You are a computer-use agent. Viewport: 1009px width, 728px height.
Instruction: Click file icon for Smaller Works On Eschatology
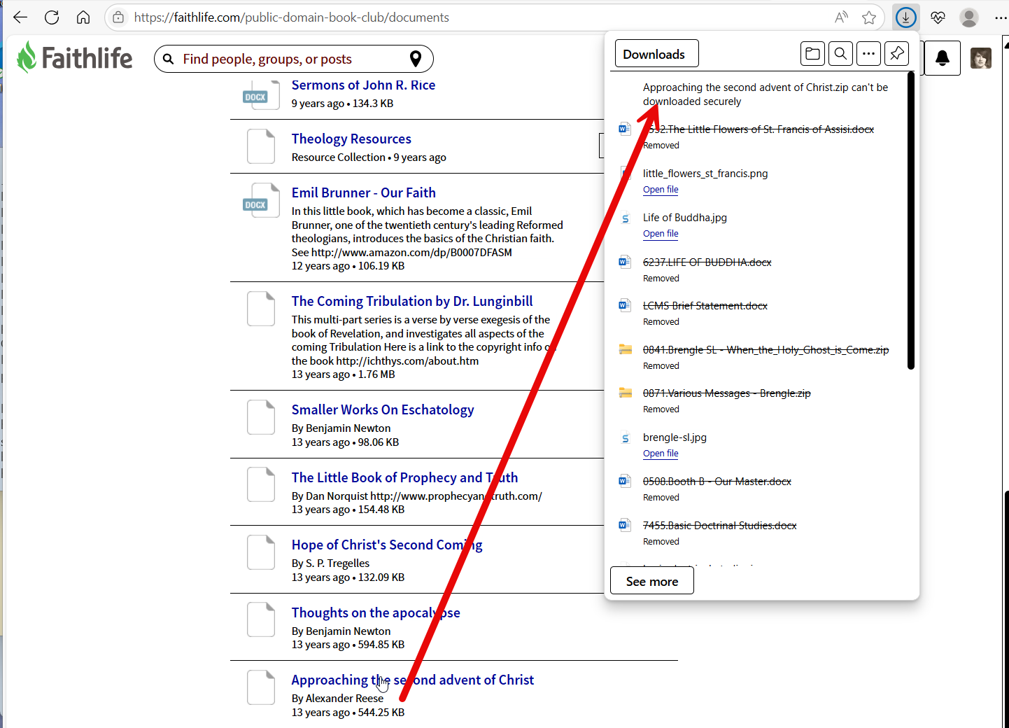point(261,417)
